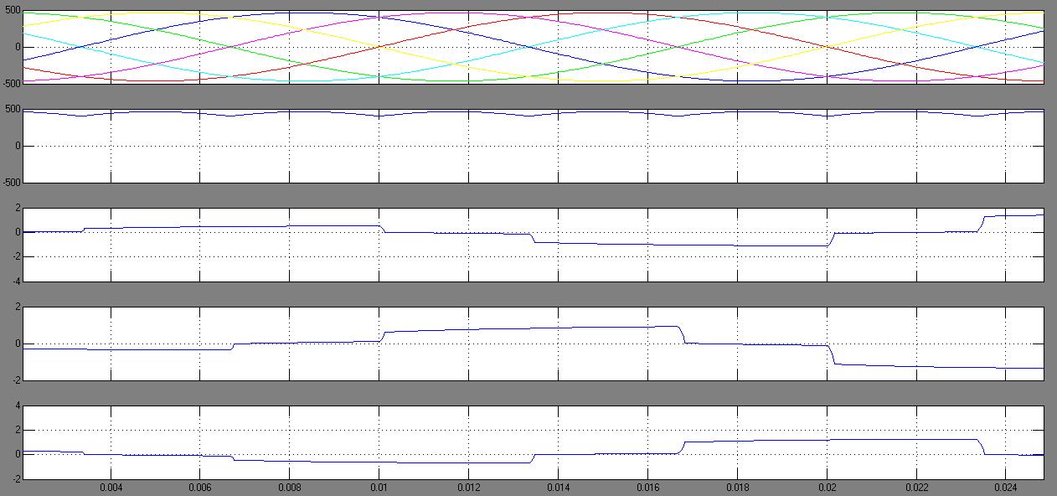Click the 0.012 time axis label
Viewport: 1057px width, 496px height.
point(469,487)
